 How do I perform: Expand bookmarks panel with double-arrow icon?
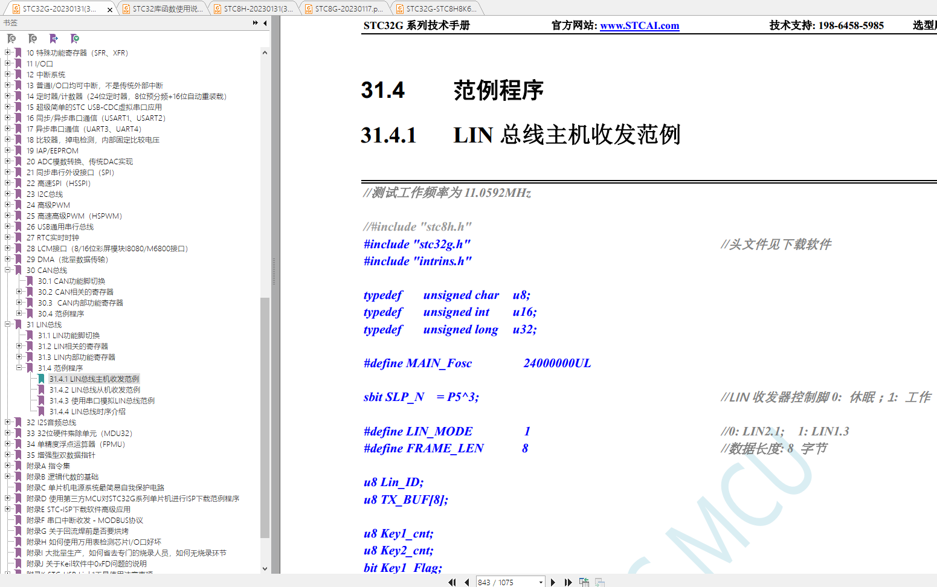(256, 23)
